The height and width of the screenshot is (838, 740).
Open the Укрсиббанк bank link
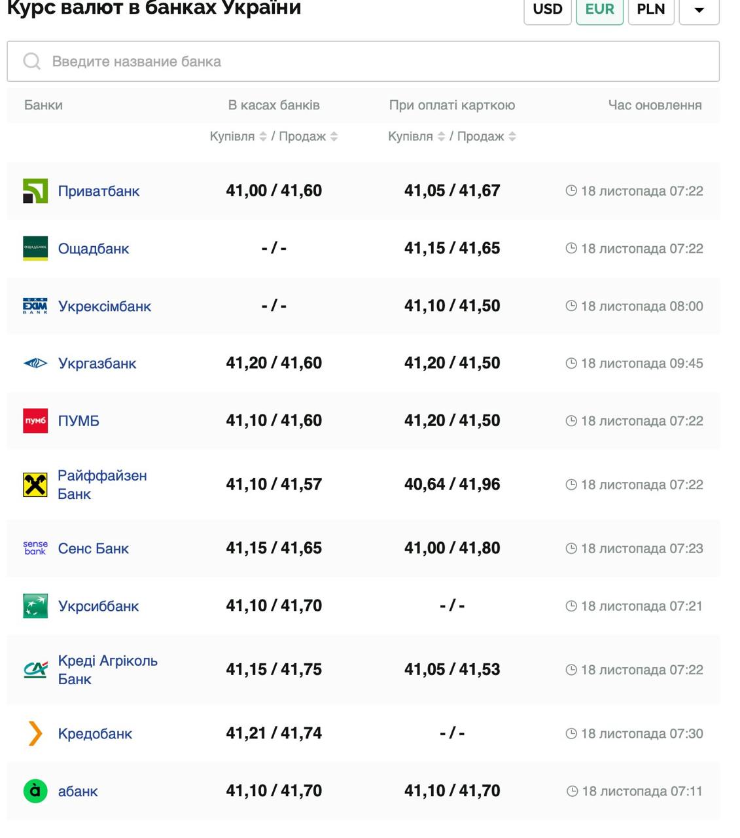click(x=98, y=606)
